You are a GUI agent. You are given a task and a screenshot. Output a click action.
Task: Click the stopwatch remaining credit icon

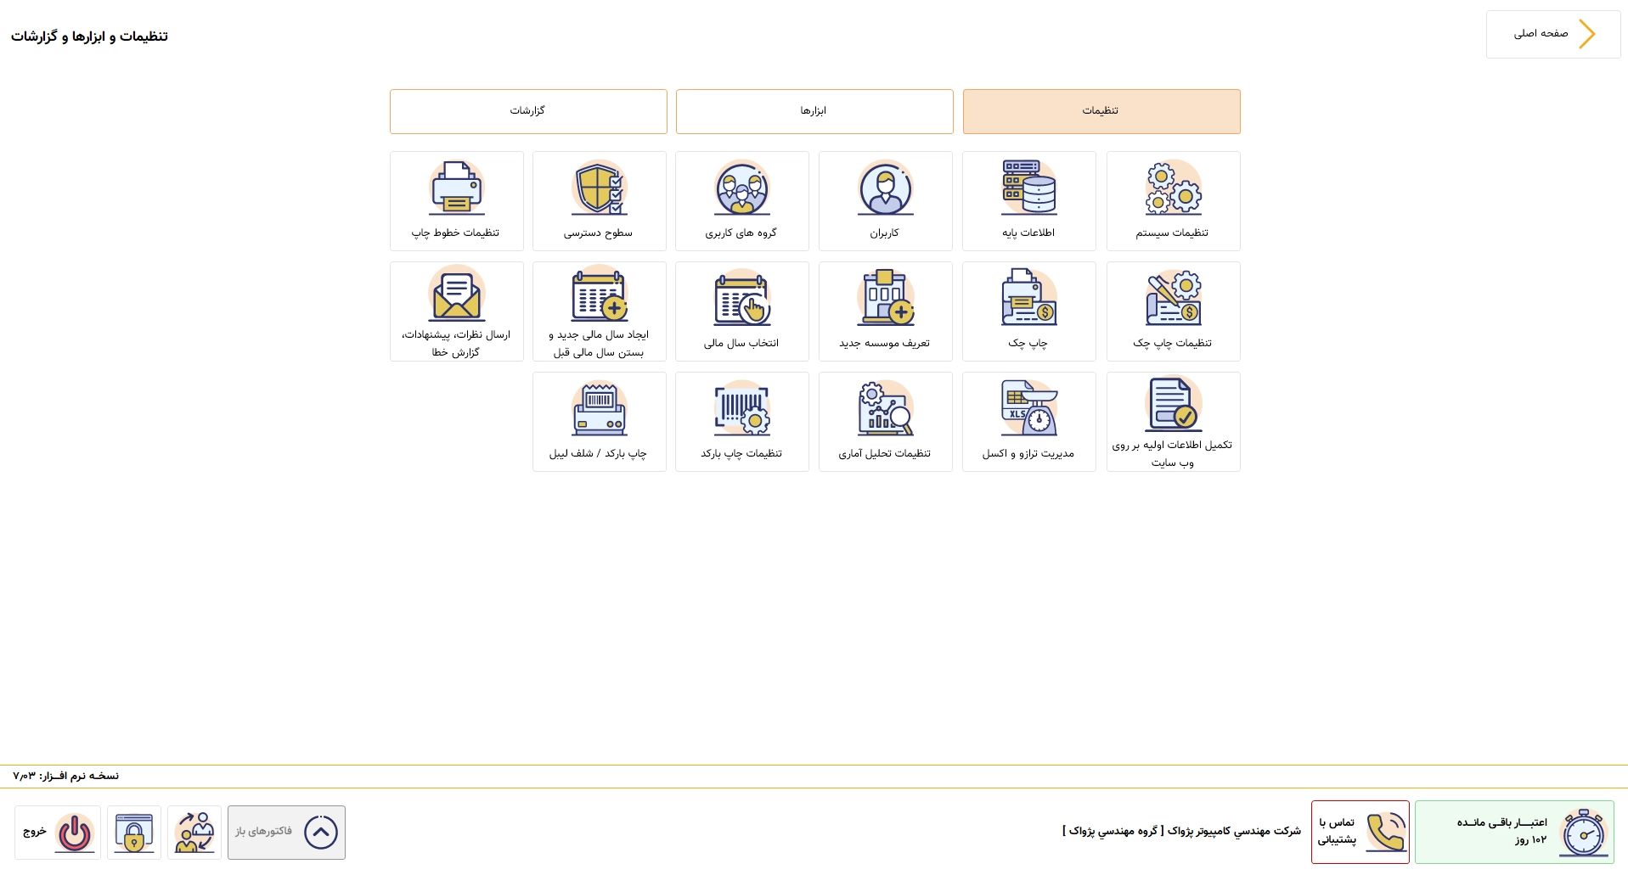coord(1584,832)
